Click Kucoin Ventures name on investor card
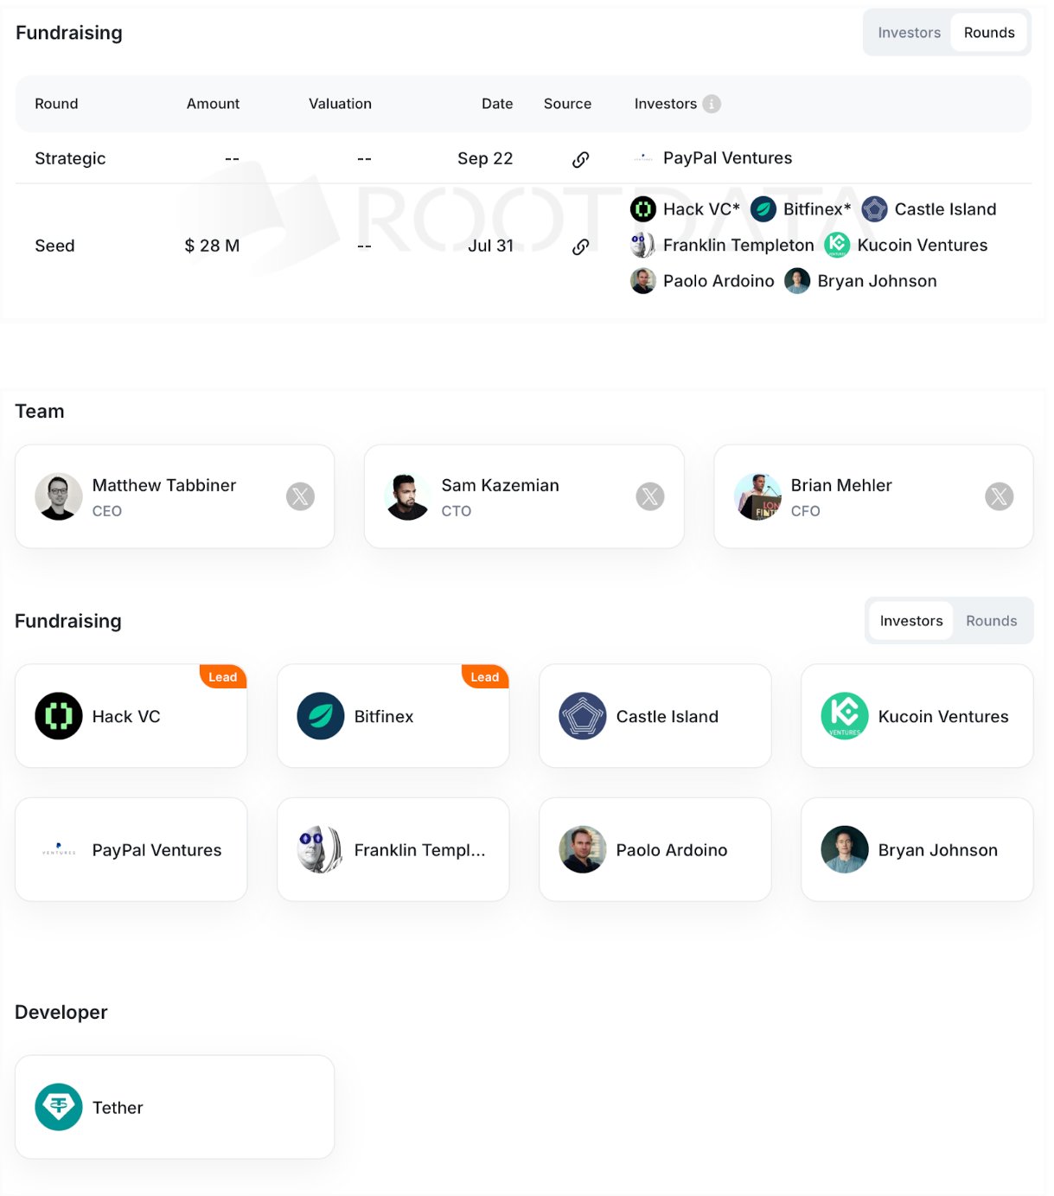The width and height of the screenshot is (1054, 1196). tap(943, 717)
